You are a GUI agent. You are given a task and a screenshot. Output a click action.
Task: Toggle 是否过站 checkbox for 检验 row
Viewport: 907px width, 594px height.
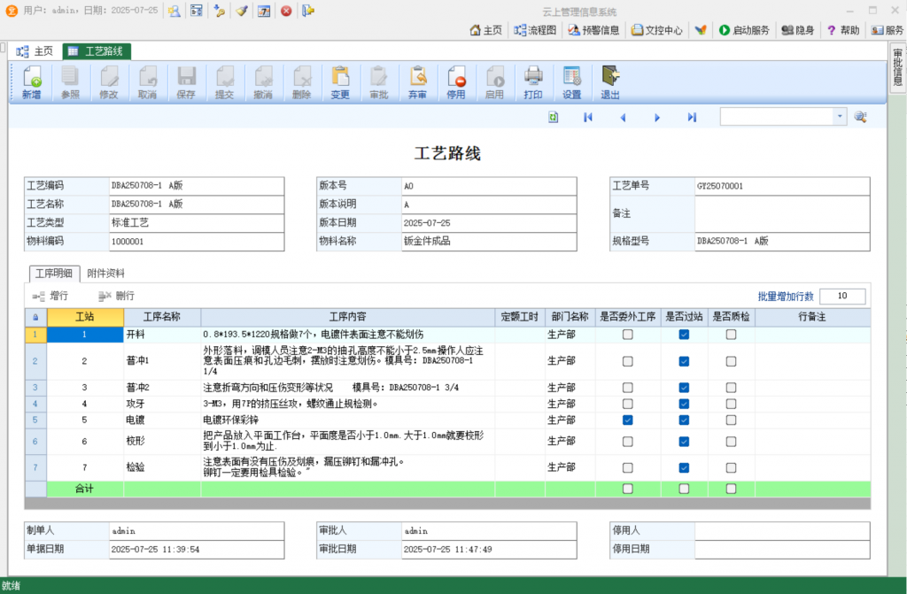point(684,467)
